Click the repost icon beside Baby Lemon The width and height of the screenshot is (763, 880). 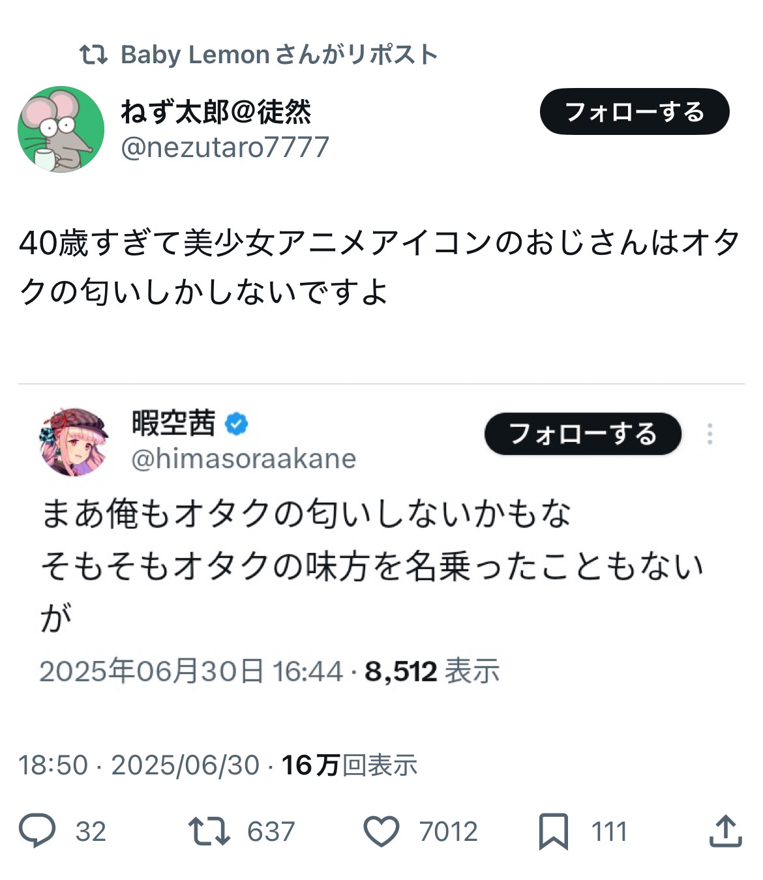pyautogui.click(x=93, y=55)
